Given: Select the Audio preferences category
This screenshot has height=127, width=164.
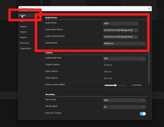Looking at the screenshot, I should pyautogui.click(x=23, y=15).
